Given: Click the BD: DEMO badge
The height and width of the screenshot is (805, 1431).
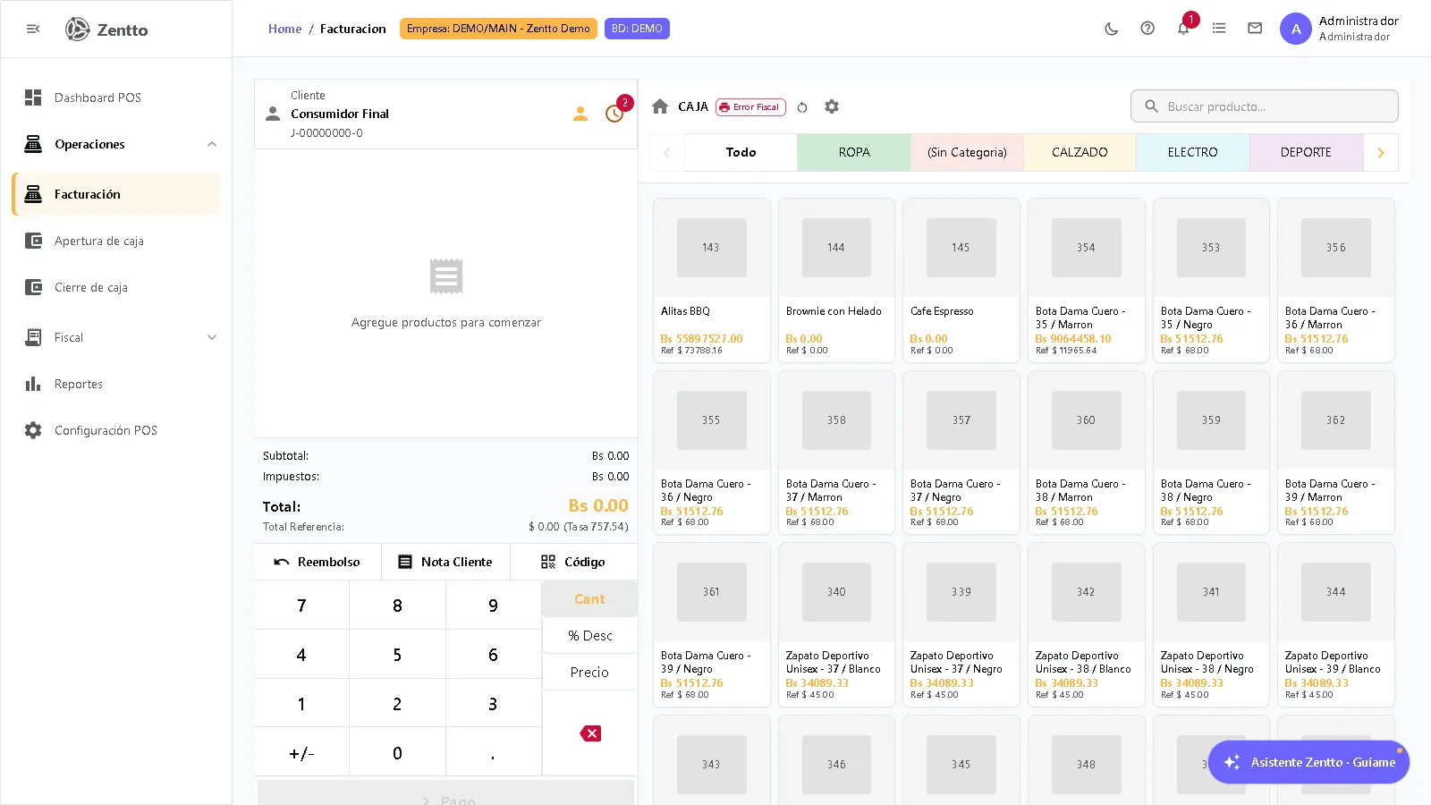Looking at the screenshot, I should [637, 29].
